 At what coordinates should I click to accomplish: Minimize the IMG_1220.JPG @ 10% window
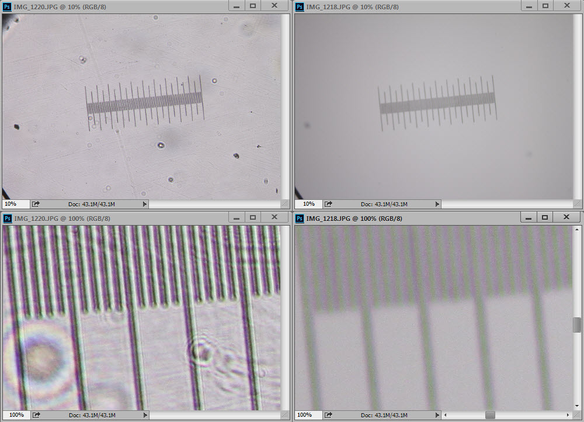(237, 6)
